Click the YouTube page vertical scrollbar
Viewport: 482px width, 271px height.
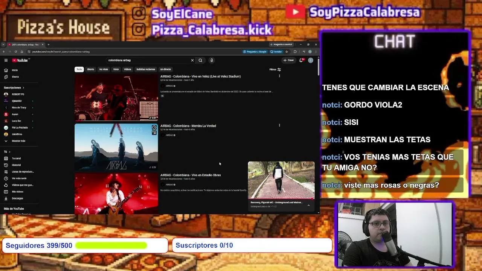click(x=319, y=68)
